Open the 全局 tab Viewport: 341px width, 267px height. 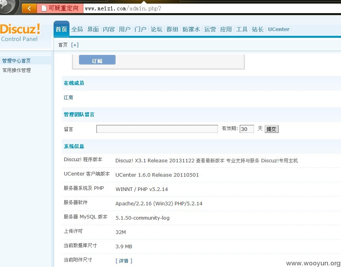click(x=77, y=29)
